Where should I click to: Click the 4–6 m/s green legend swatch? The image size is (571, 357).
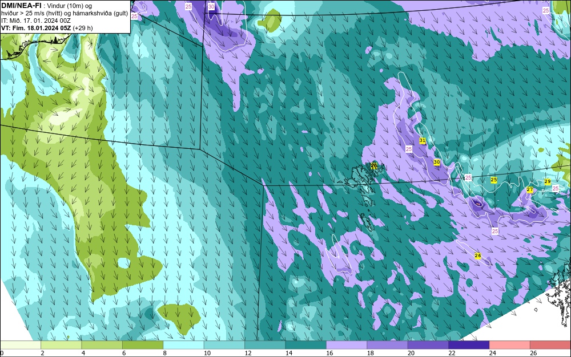tap(102, 344)
